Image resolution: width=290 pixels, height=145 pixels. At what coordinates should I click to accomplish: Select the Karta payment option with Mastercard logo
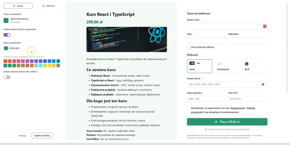tap(199, 66)
